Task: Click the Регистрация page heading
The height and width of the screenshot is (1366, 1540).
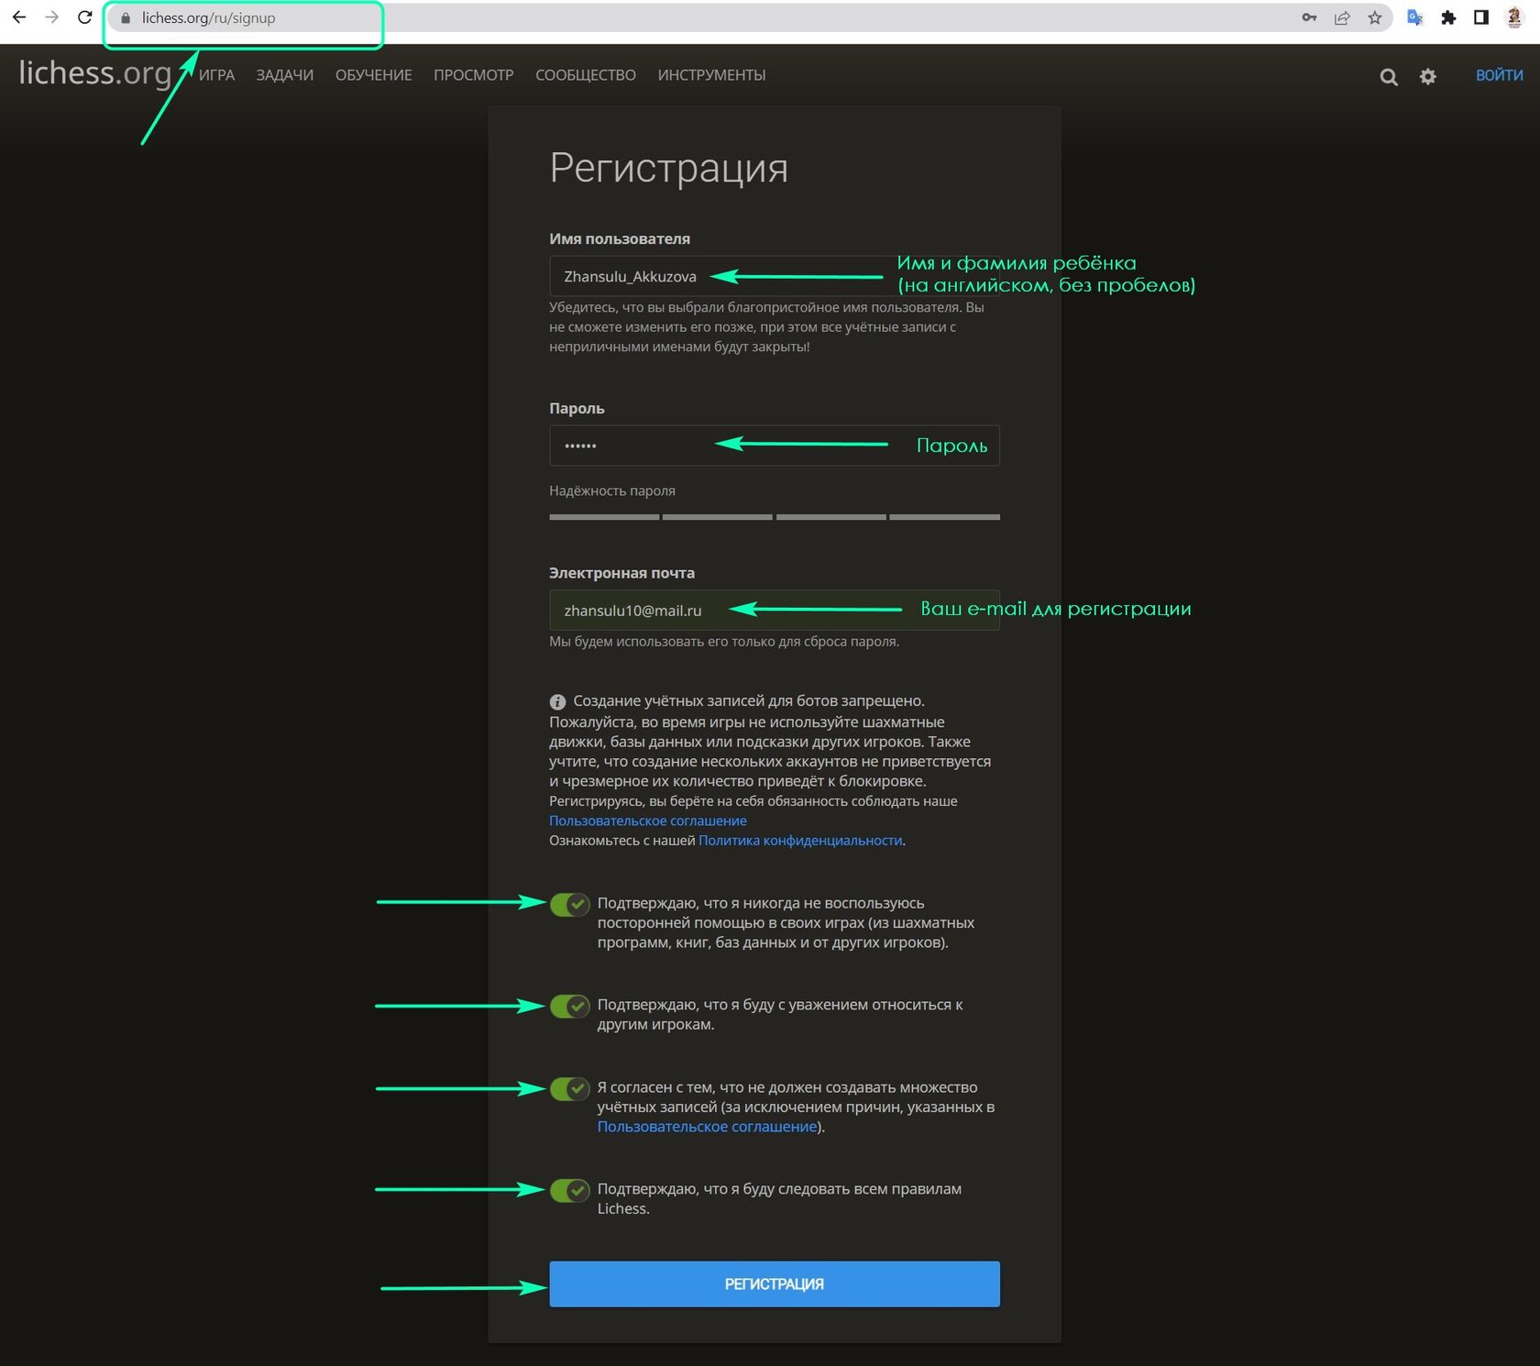Action: (669, 169)
